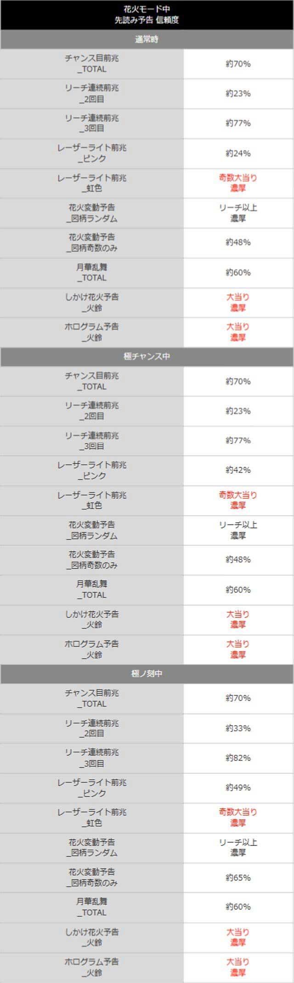The height and width of the screenshot is (983, 294).
Task: Click リーチ以上濃厚 text under 通常時
Action: 238,213
